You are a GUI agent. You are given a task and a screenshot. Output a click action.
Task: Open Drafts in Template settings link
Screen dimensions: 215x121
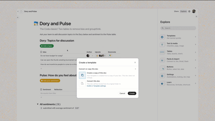point(96,86)
